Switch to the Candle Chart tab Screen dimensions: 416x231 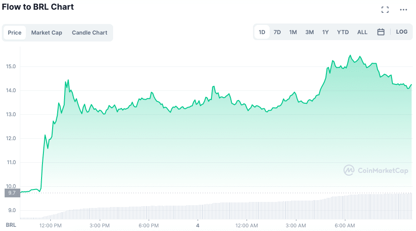tap(90, 33)
